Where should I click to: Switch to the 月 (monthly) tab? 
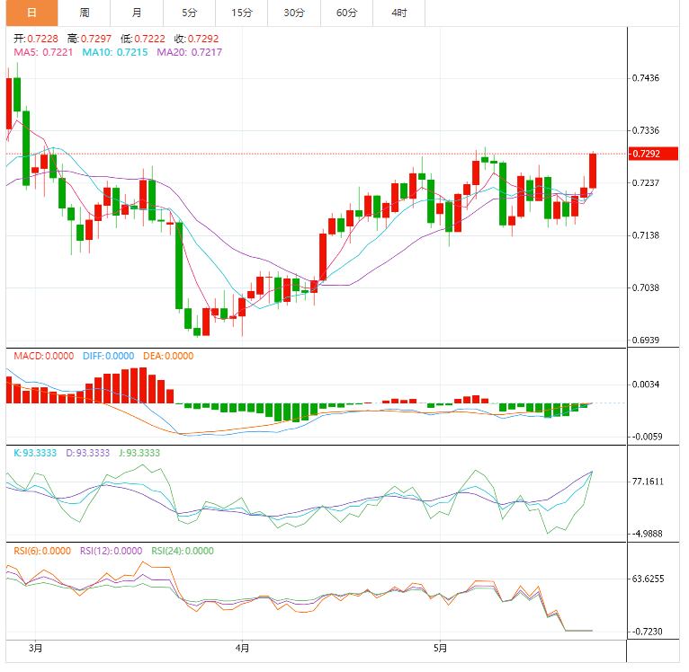[137, 13]
